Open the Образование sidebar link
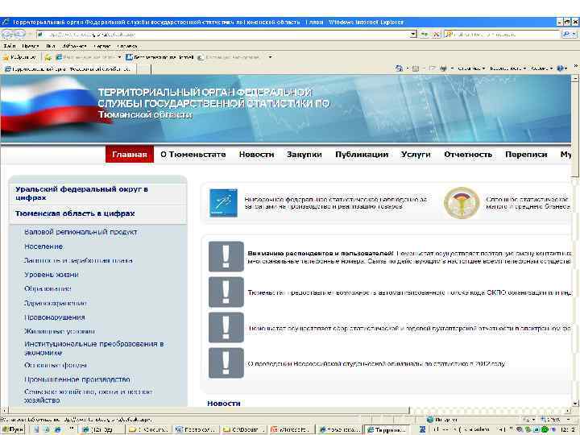Image resolution: width=580 pixels, height=435 pixels. click(x=48, y=288)
